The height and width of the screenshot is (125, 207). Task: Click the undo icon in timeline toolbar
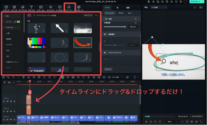[x=13, y=77]
